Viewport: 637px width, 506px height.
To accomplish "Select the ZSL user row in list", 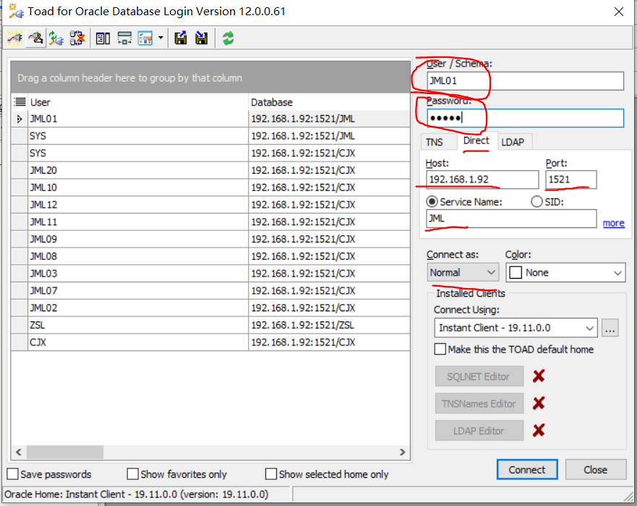I will pyautogui.click(x=130, y=325).
